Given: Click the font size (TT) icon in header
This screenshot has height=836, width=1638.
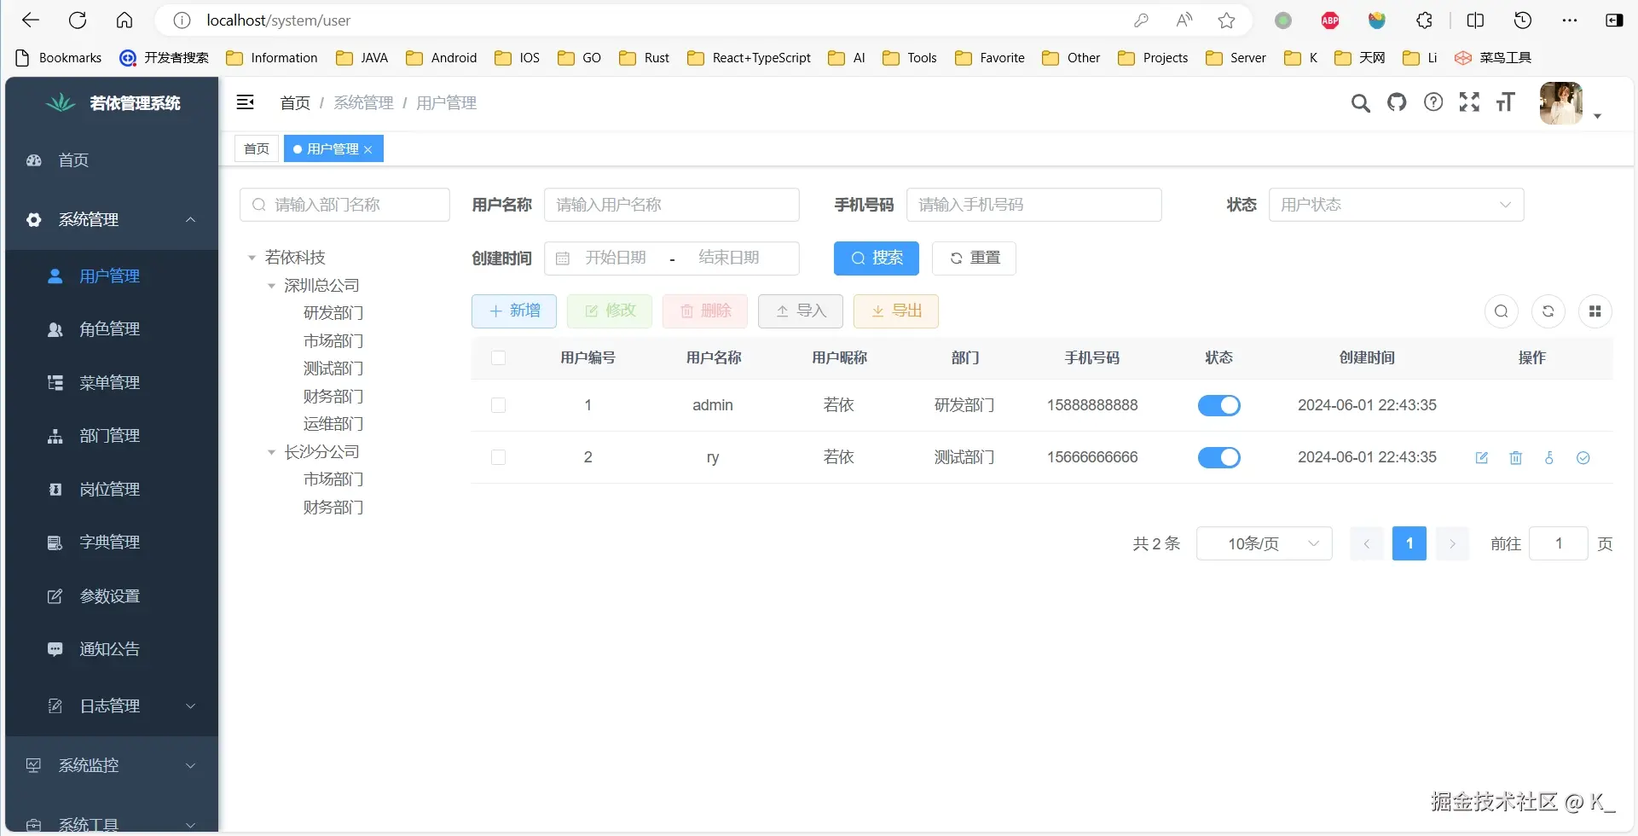Looking at the screenshot, I should (x=1505, y=102).
